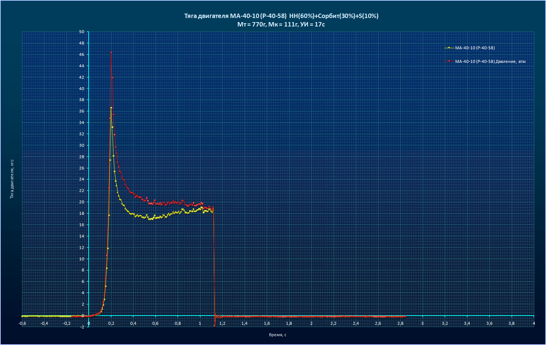Click x-axis label 3,6

(x=489, y=323)
